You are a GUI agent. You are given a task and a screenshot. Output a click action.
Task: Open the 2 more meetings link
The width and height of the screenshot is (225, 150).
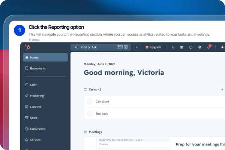103,144
